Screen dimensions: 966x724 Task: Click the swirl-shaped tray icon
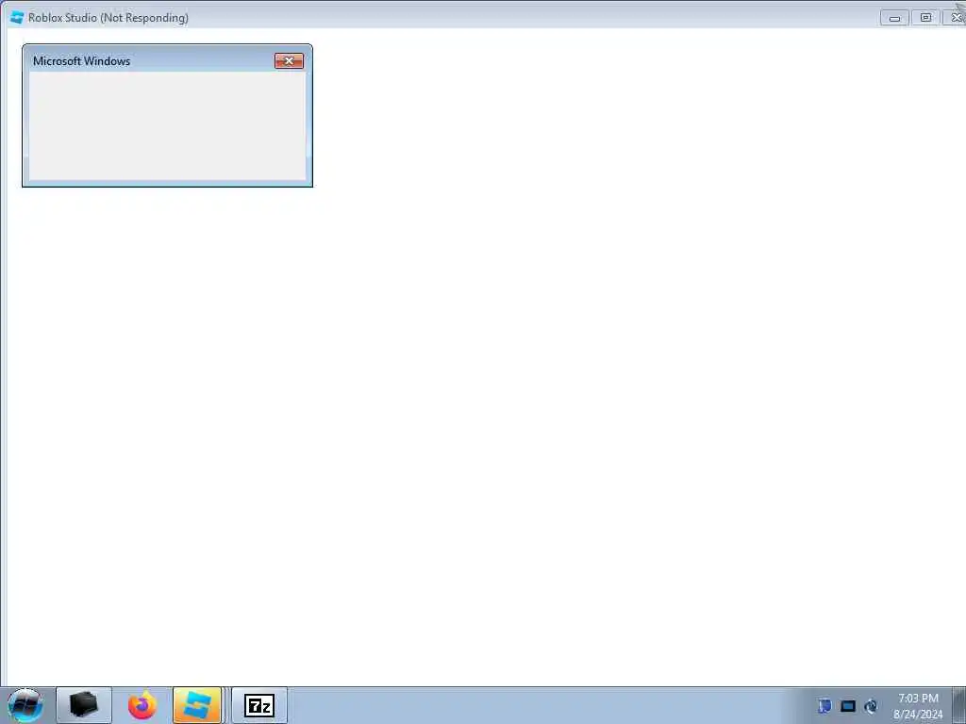pos(871,706)
